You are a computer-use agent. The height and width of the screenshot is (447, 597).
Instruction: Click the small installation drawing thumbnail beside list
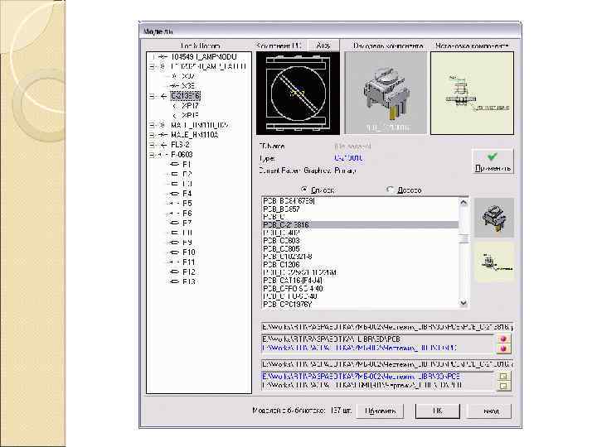[x=493, y=262]
